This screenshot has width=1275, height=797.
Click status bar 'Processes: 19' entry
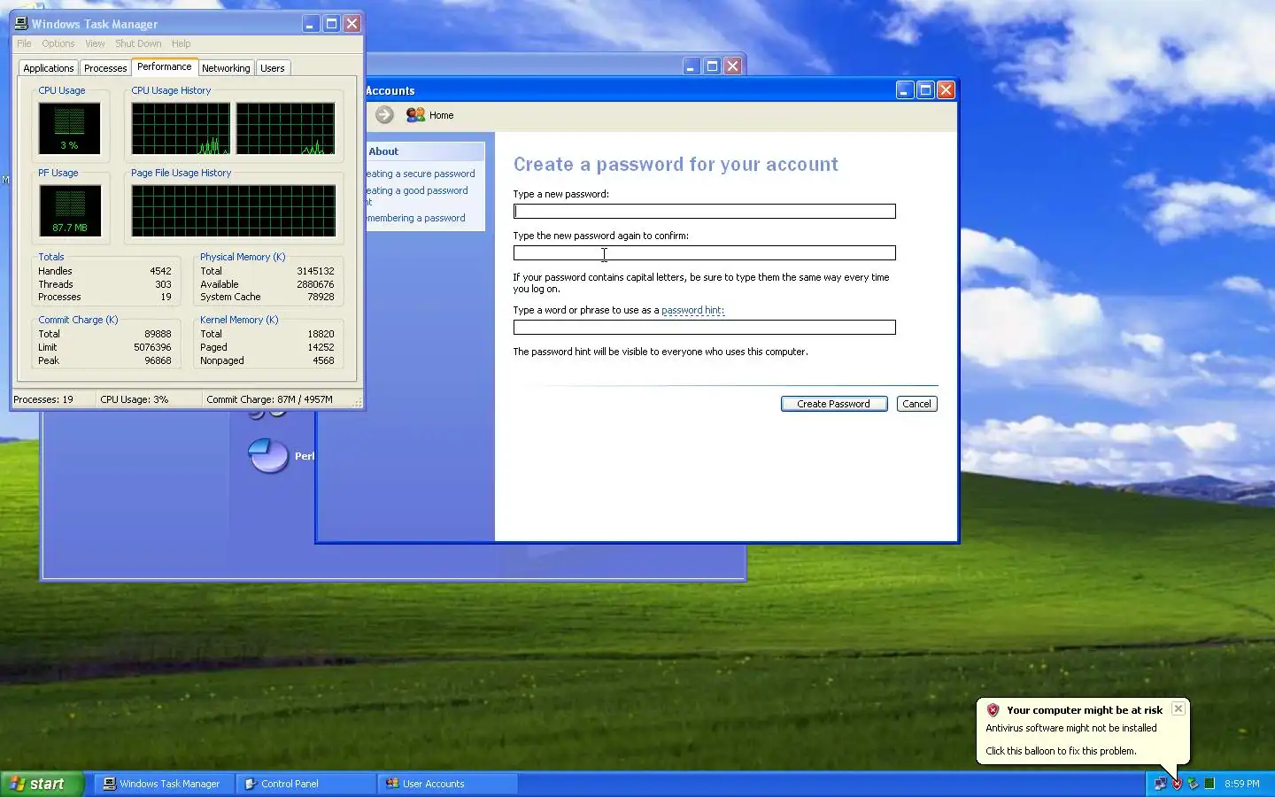[x=43, y=399]
